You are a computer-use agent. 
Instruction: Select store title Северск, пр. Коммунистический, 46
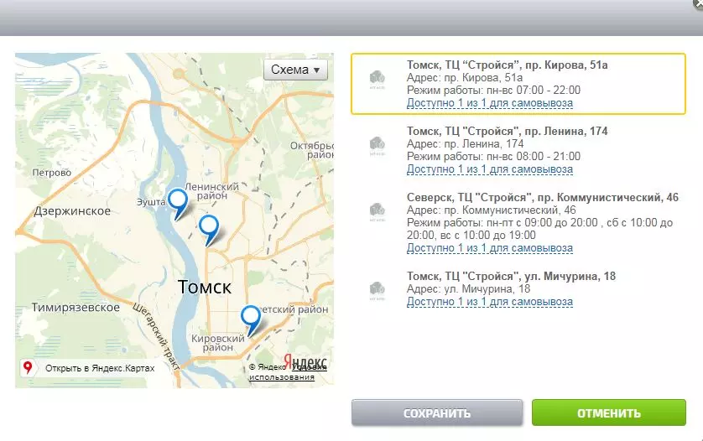(x=543, y=198)
